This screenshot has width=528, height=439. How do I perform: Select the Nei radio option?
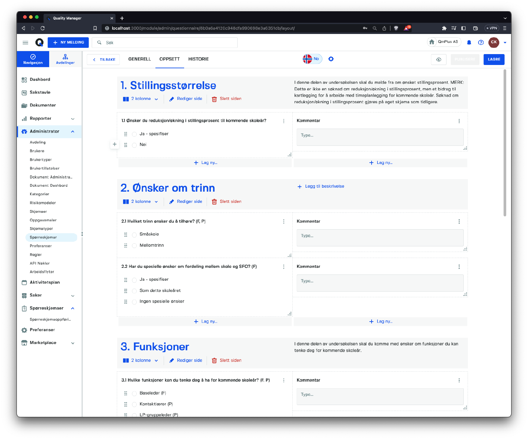134,145
